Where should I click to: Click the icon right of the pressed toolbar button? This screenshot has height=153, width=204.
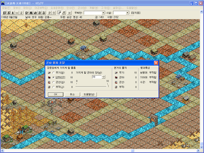click(64, 13)
